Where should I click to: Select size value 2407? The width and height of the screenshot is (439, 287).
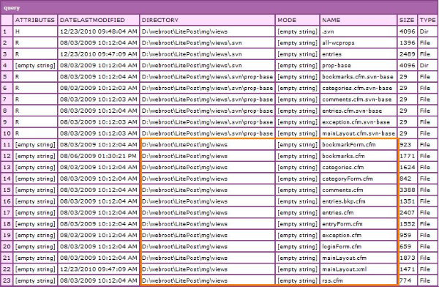(407, 212)
